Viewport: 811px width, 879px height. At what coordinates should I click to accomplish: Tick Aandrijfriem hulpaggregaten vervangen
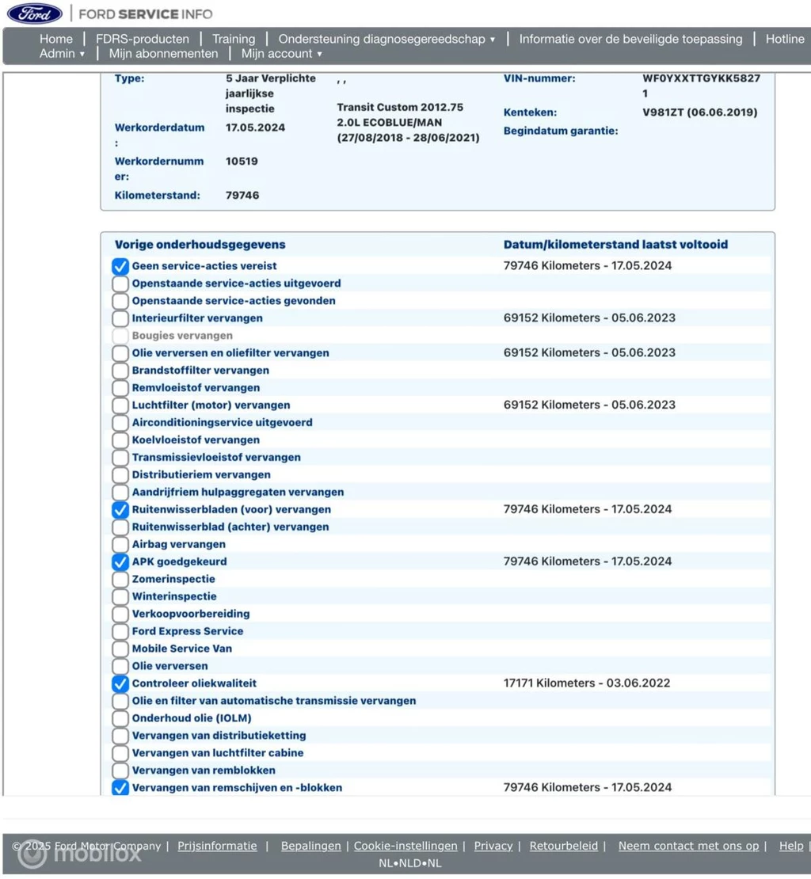[x=120, y=493]
